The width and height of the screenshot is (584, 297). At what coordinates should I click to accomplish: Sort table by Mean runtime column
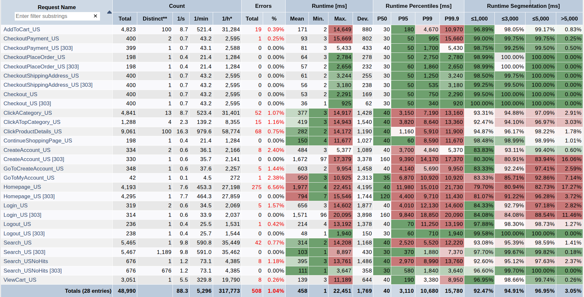[x=297, y=19]
